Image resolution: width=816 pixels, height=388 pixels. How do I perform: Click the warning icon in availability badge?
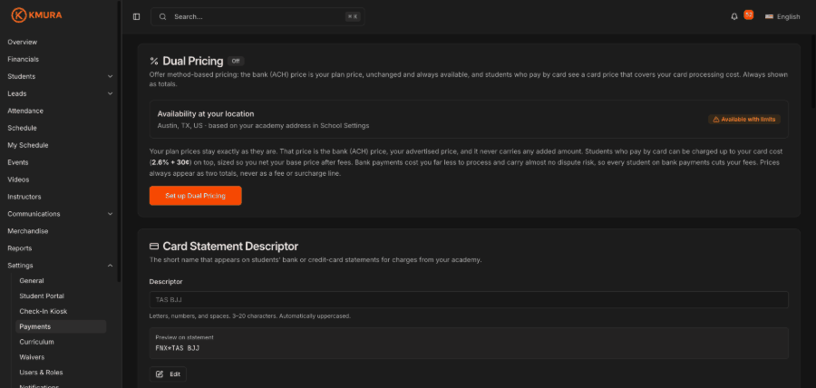[x=716, y=119]
